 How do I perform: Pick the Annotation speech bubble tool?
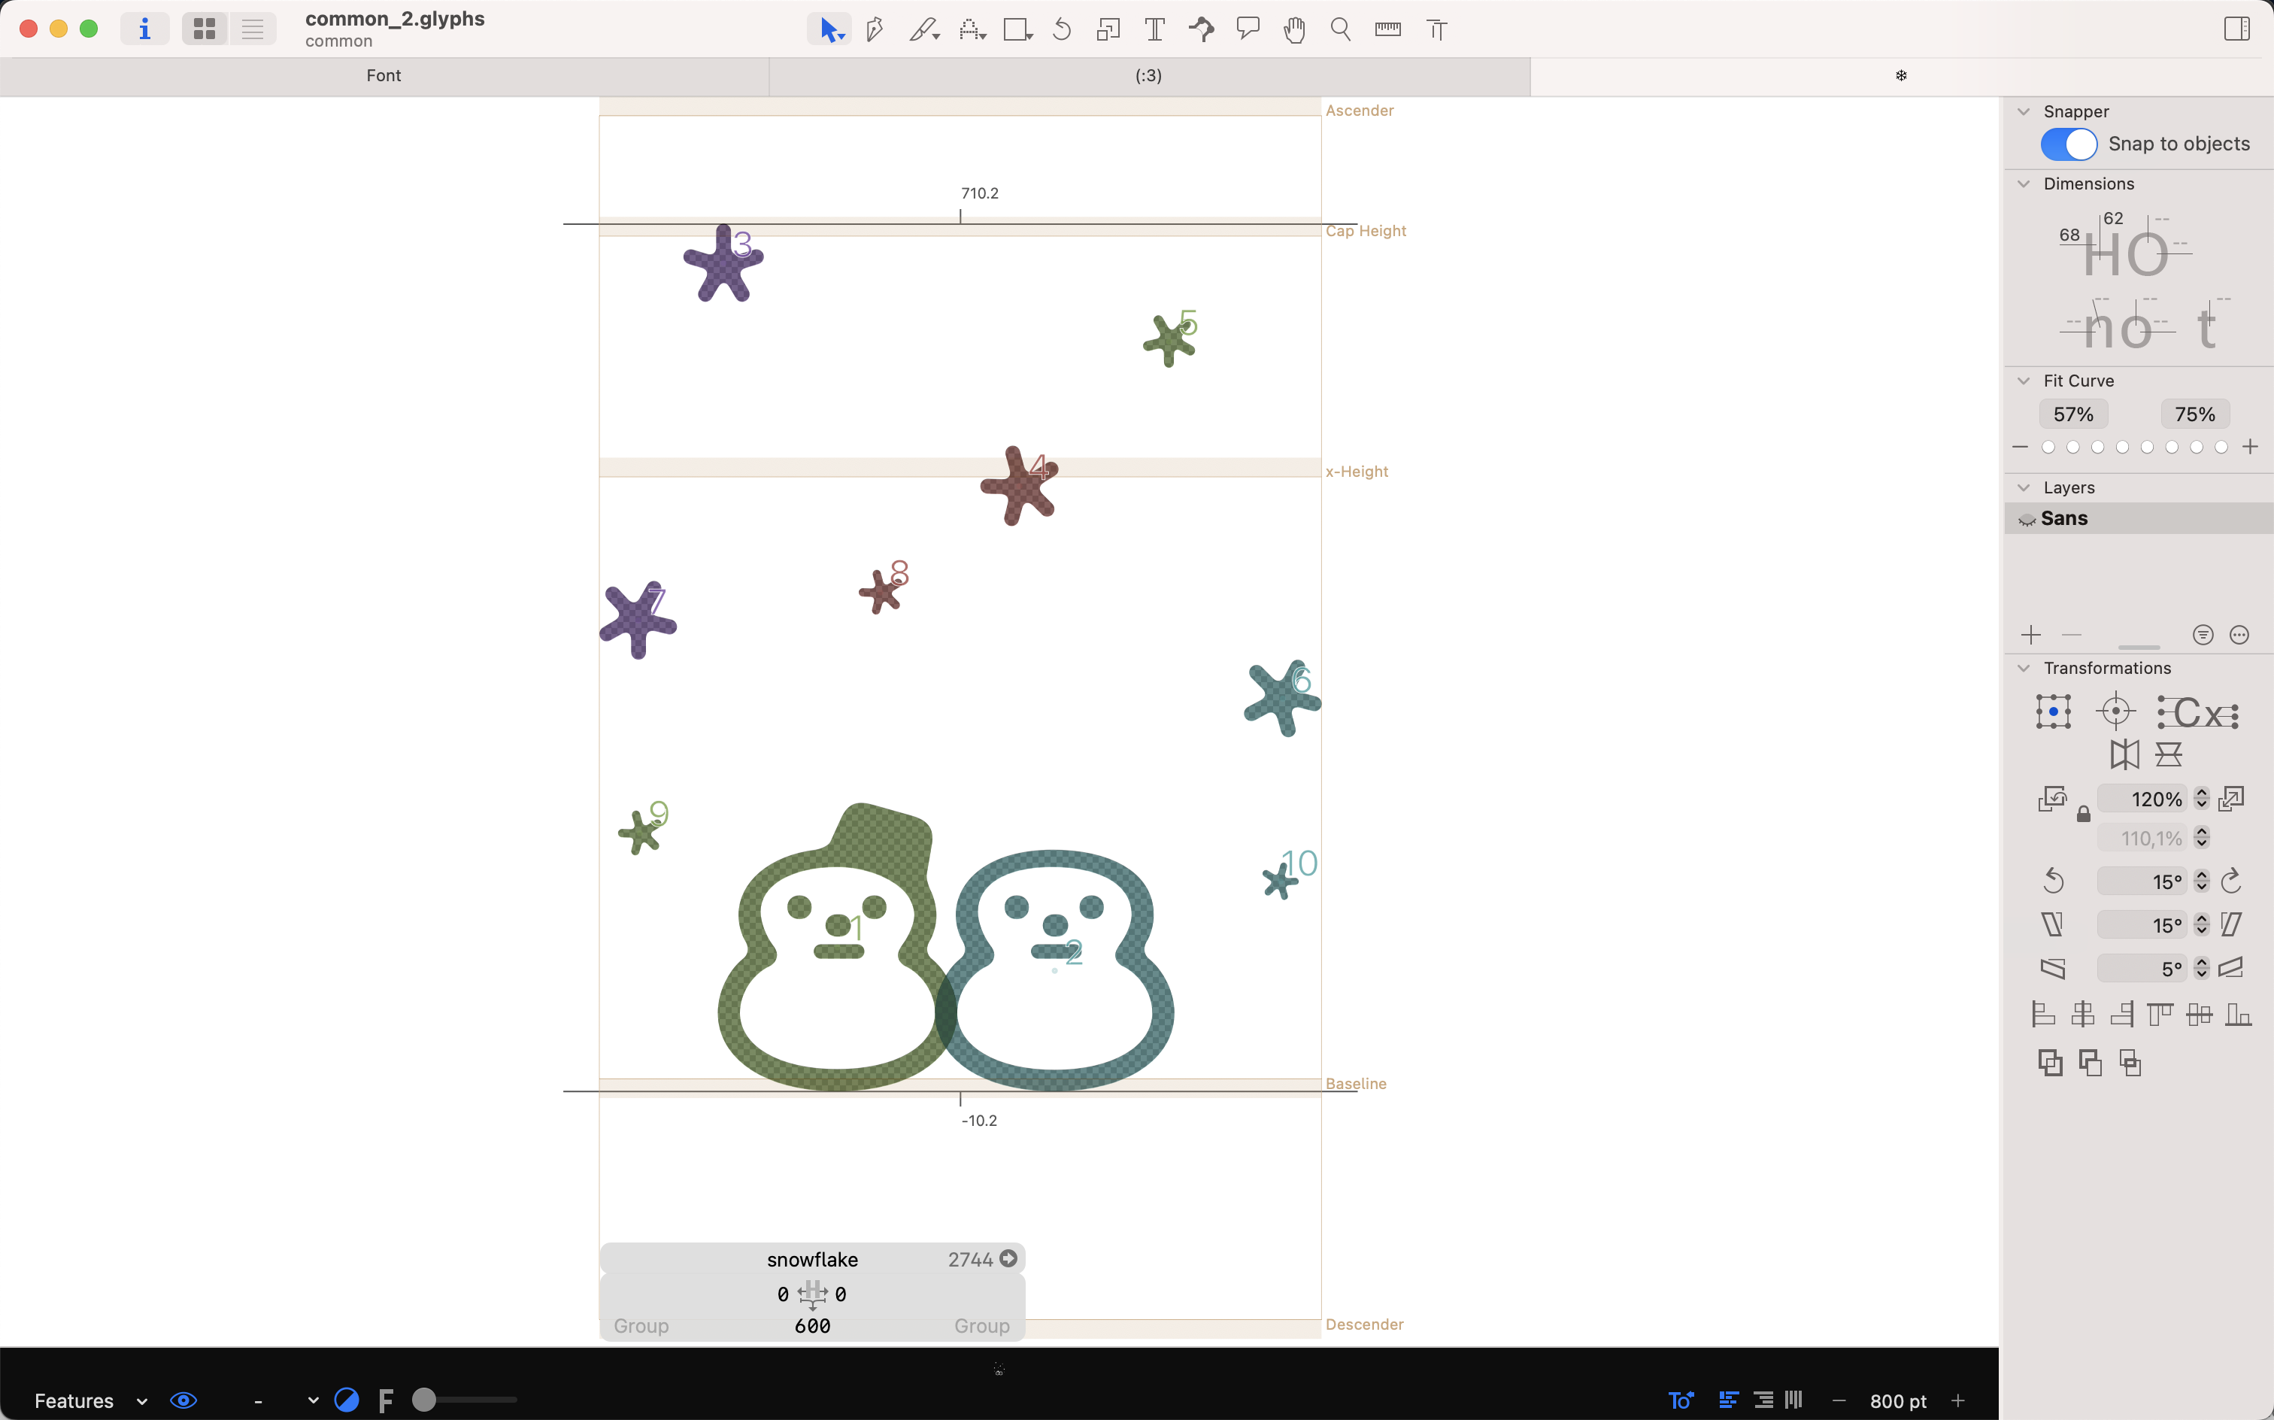pyautogui.click(x=1248, y=30)
